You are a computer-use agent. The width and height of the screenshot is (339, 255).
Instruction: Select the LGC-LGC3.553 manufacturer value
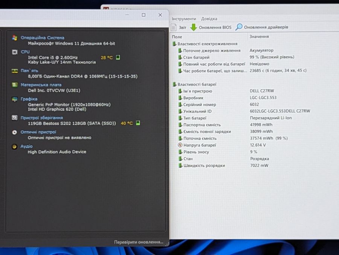tap(263, 98)
